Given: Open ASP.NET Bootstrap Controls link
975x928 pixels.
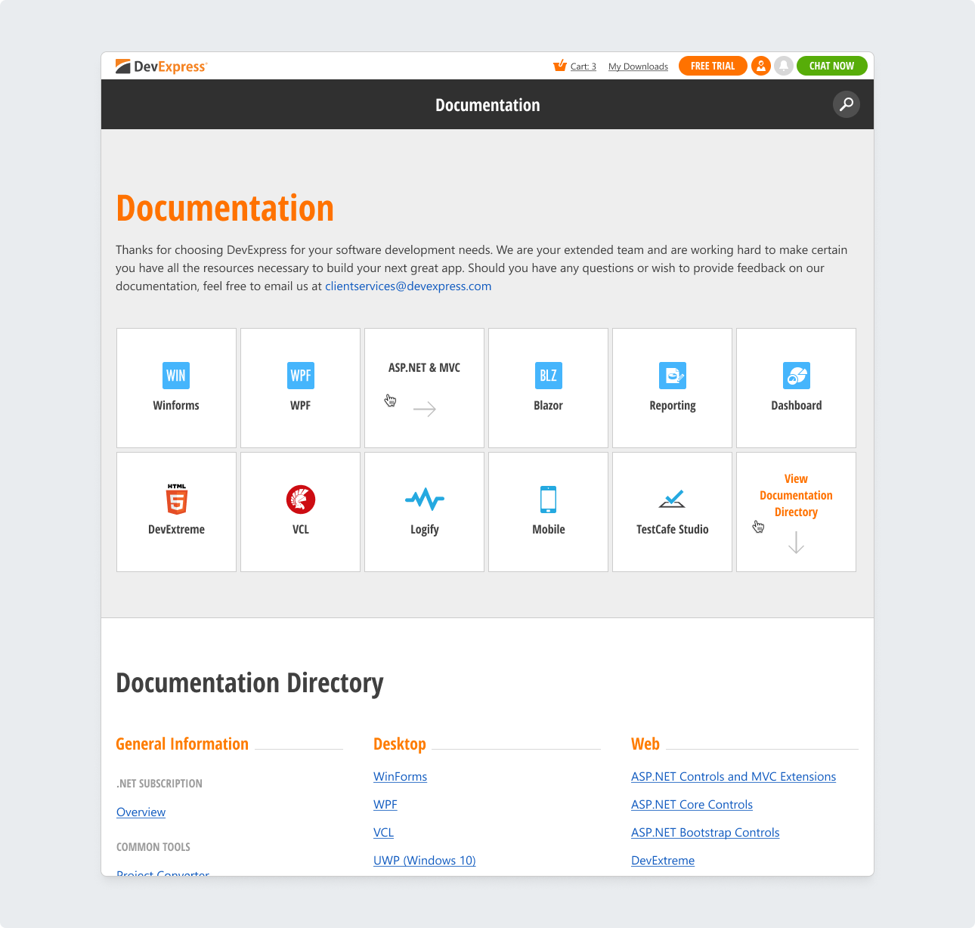Looking at the screenshot, I should tap(705, 833).
